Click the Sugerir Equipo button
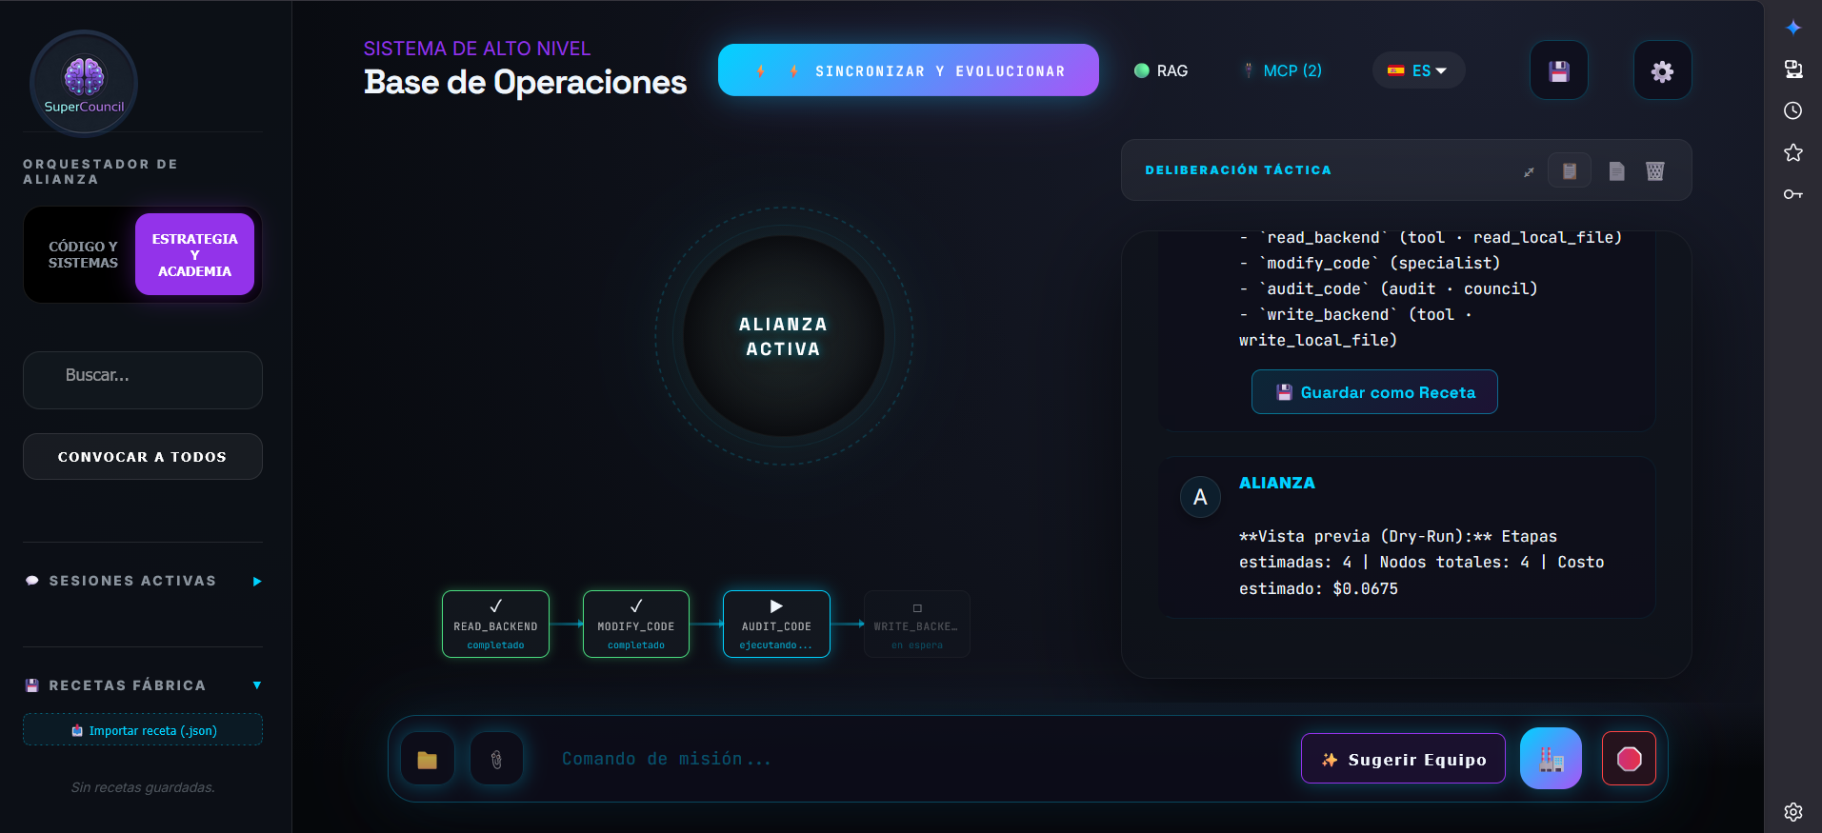 pos(1403,759)
